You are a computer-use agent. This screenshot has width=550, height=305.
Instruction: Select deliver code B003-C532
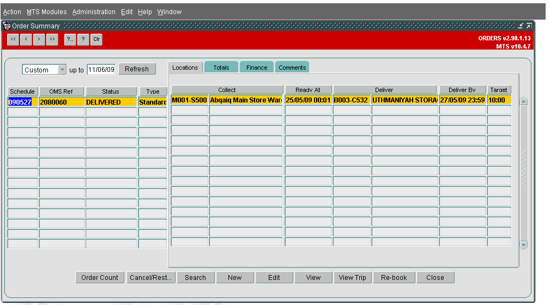(352, 100)
